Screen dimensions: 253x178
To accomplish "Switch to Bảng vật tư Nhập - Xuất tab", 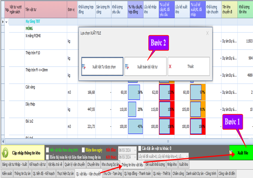I will 14,164.
